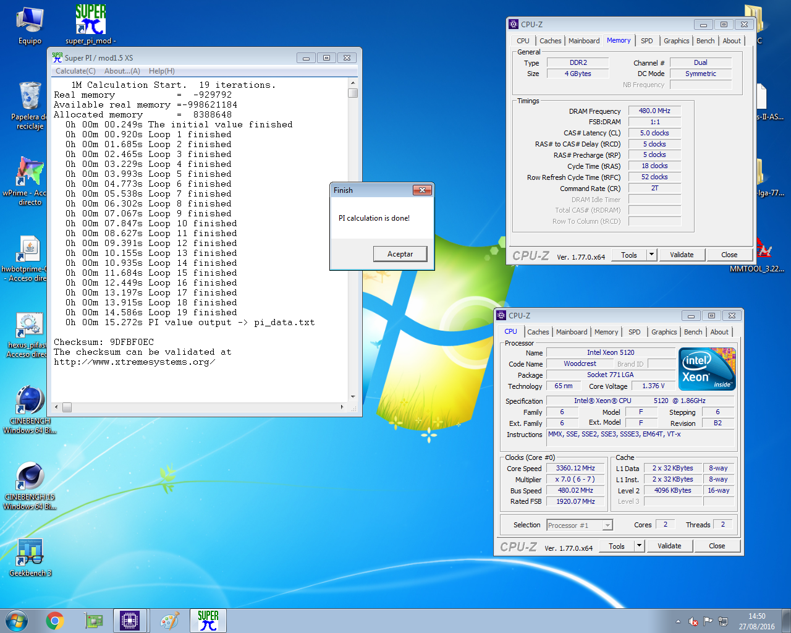Viewport: 791px width, 633px height.
Task: Click Close button in lower CPU-Z window
Action: (717, 546)
